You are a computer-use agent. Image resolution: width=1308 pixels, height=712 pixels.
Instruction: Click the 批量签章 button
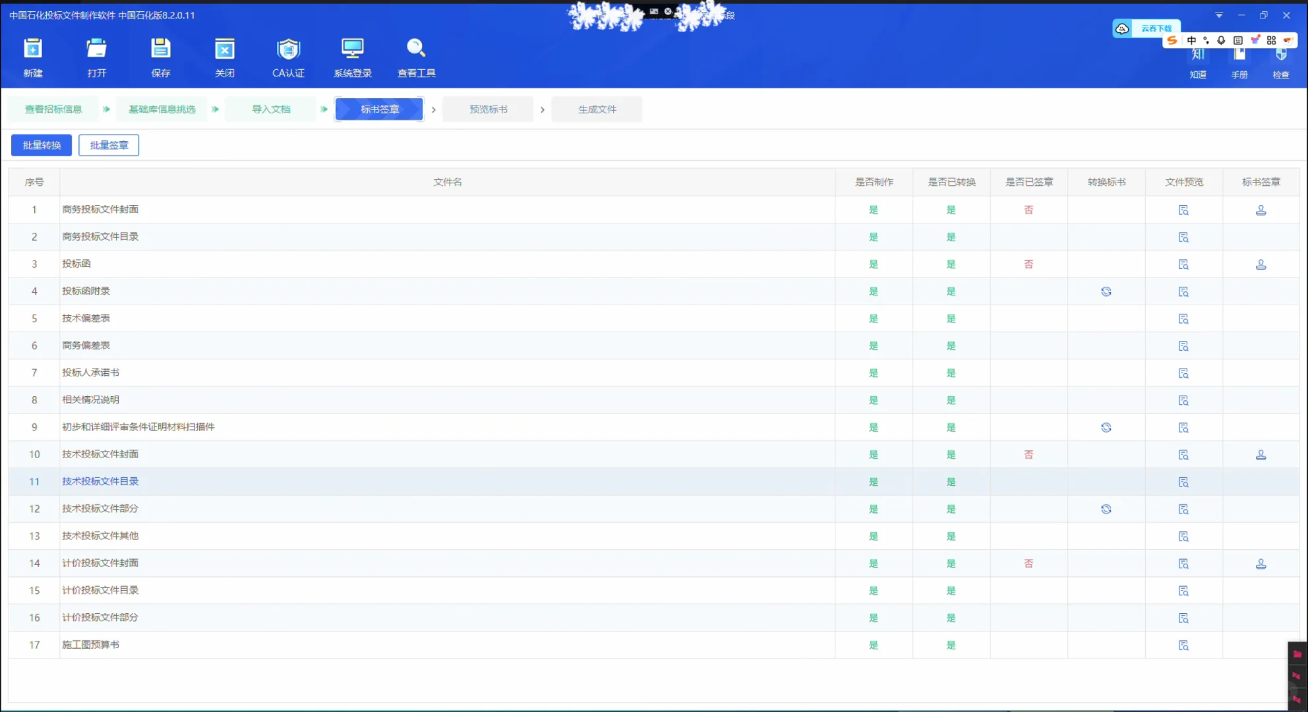[109, 145]
